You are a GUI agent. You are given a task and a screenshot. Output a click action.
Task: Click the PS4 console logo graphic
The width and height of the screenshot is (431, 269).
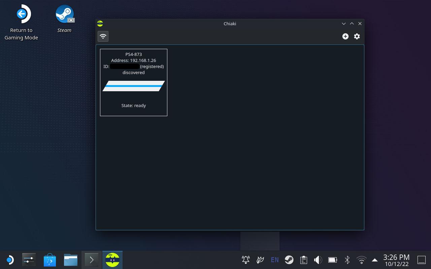pos(134,86)
